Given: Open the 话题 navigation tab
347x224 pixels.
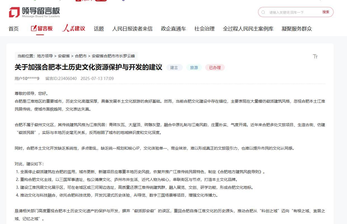Looking at the screenshot, I should click(99, 29).
